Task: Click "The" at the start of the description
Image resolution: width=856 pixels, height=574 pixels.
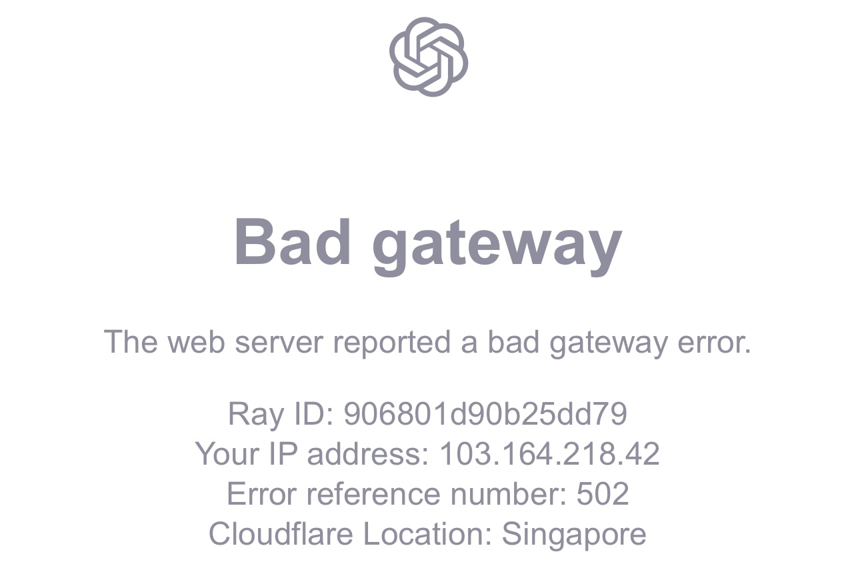Action: [x=131, y=342]
